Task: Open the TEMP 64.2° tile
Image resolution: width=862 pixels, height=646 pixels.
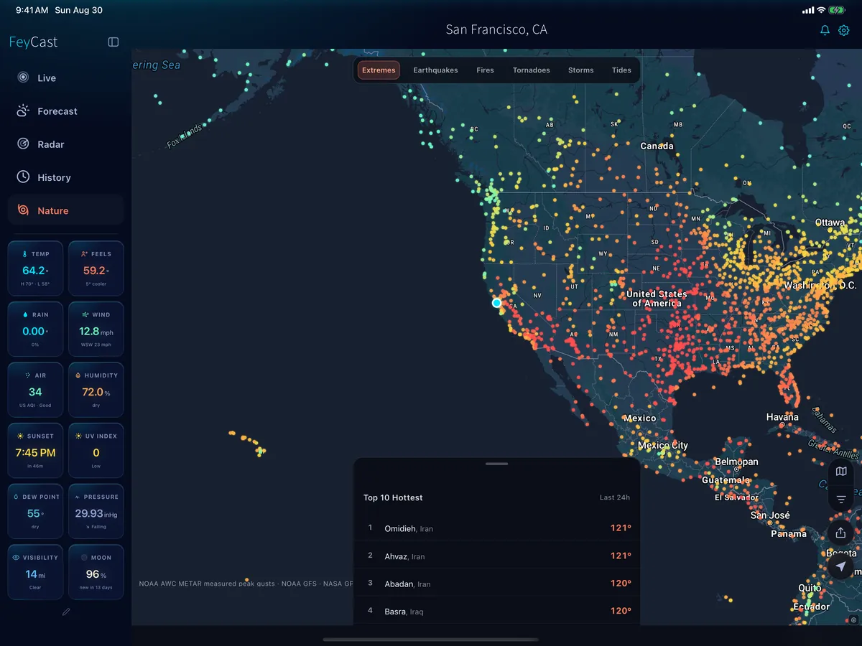Action: click(35, 268)
